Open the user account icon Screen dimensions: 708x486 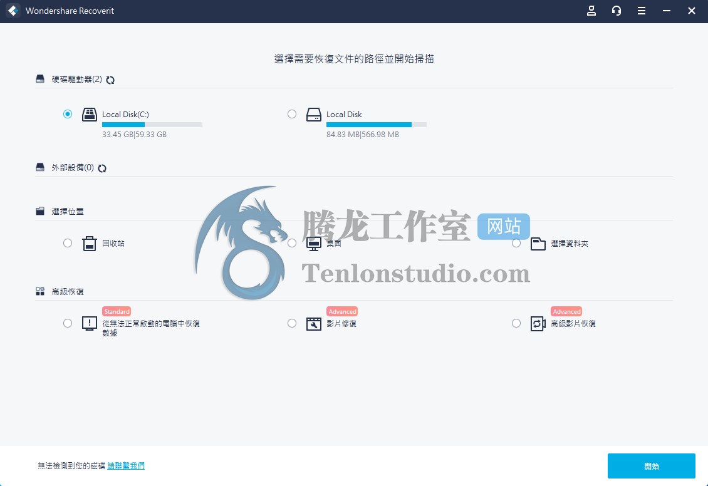click(x=591, y=11)
